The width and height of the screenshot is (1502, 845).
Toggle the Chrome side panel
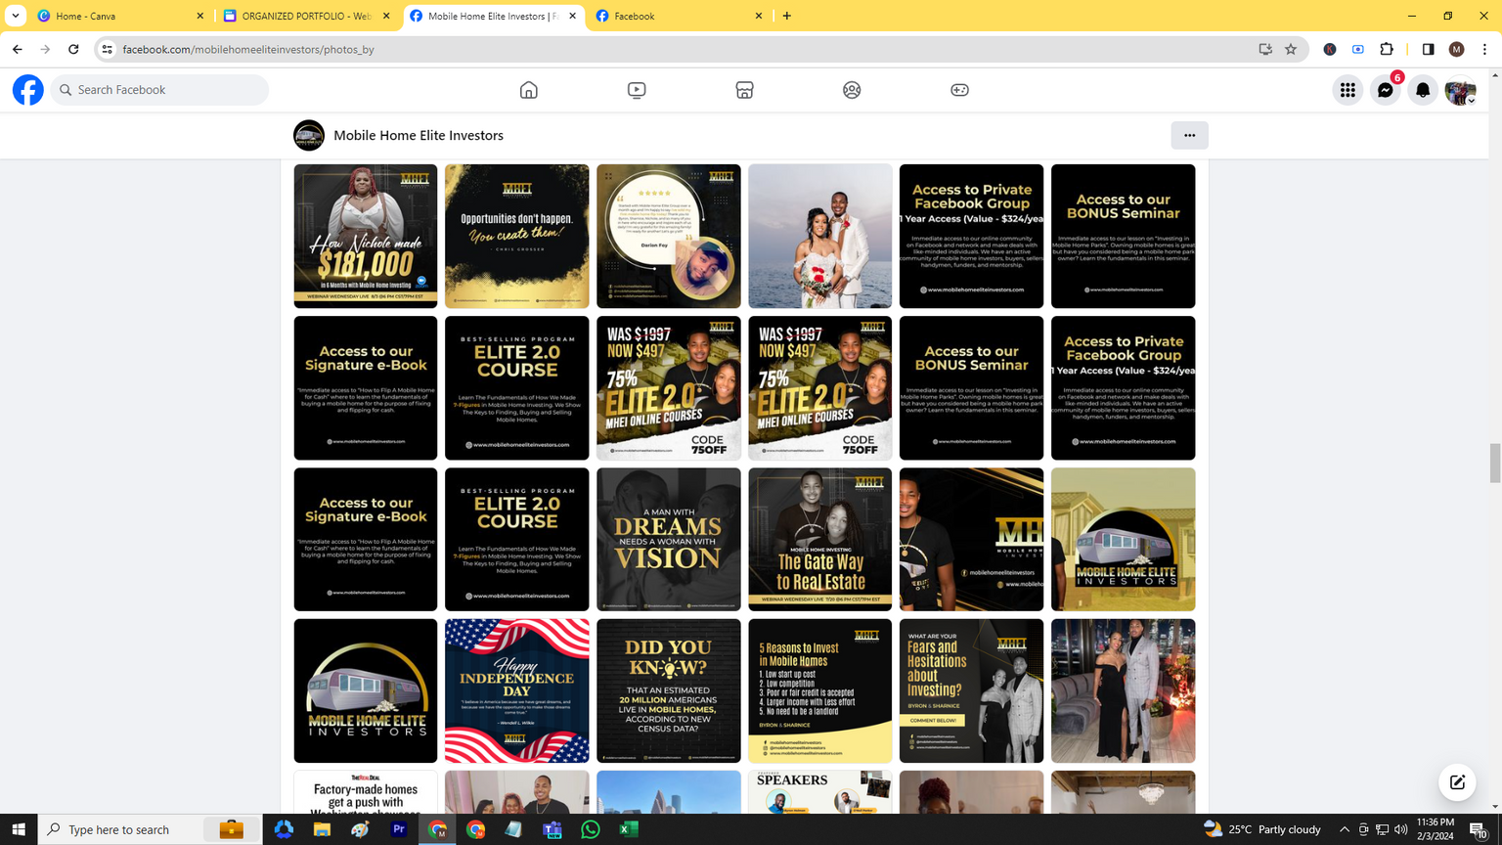tap(1428, 49)
